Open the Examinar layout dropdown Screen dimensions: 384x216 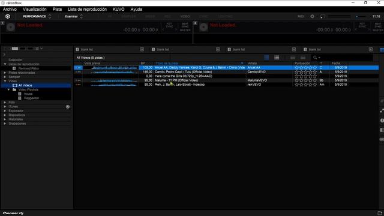[x=74, y=16]
